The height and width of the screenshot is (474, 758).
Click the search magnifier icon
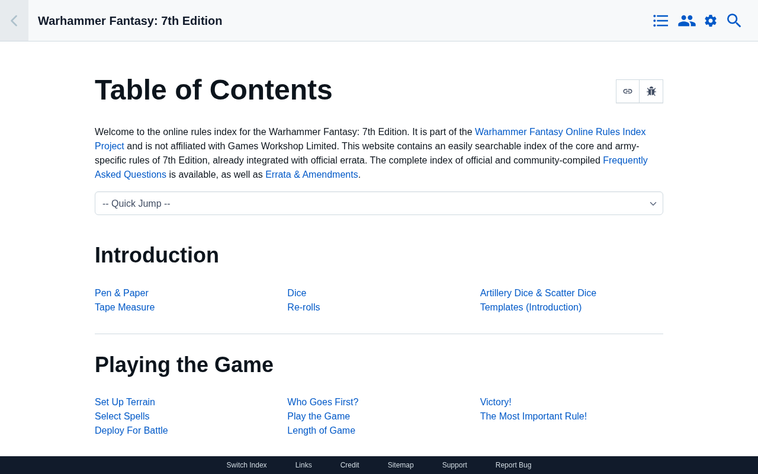(734, 21)
